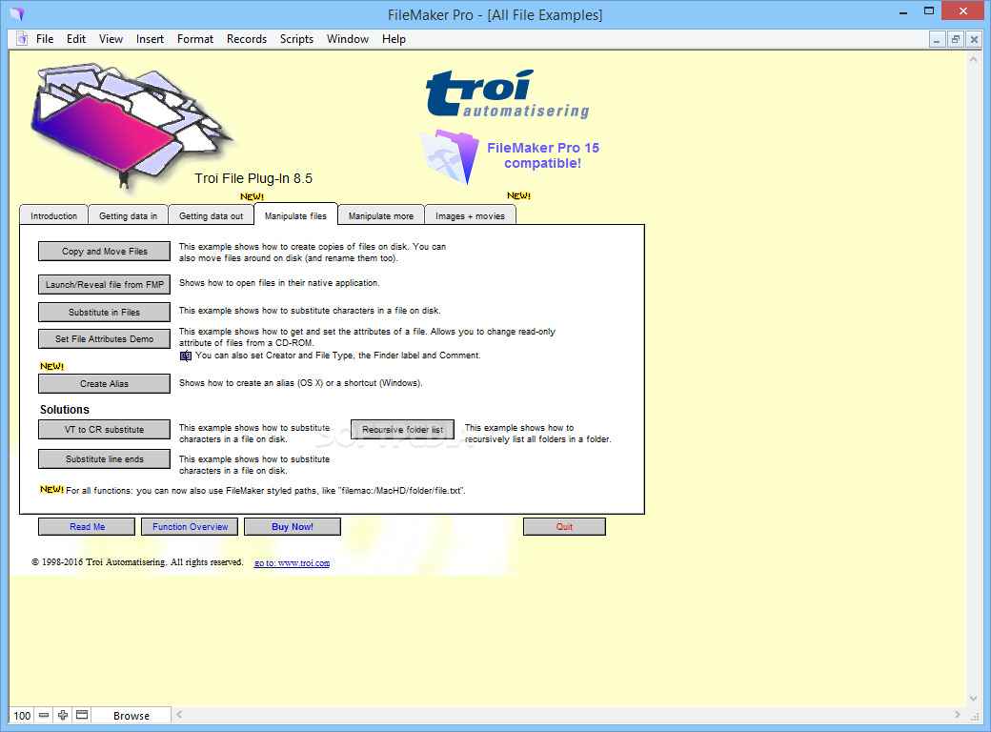This screenshot has height=732, width=991.
Task: Switch to the Manipulate more tab
Action: pos(381,215)
